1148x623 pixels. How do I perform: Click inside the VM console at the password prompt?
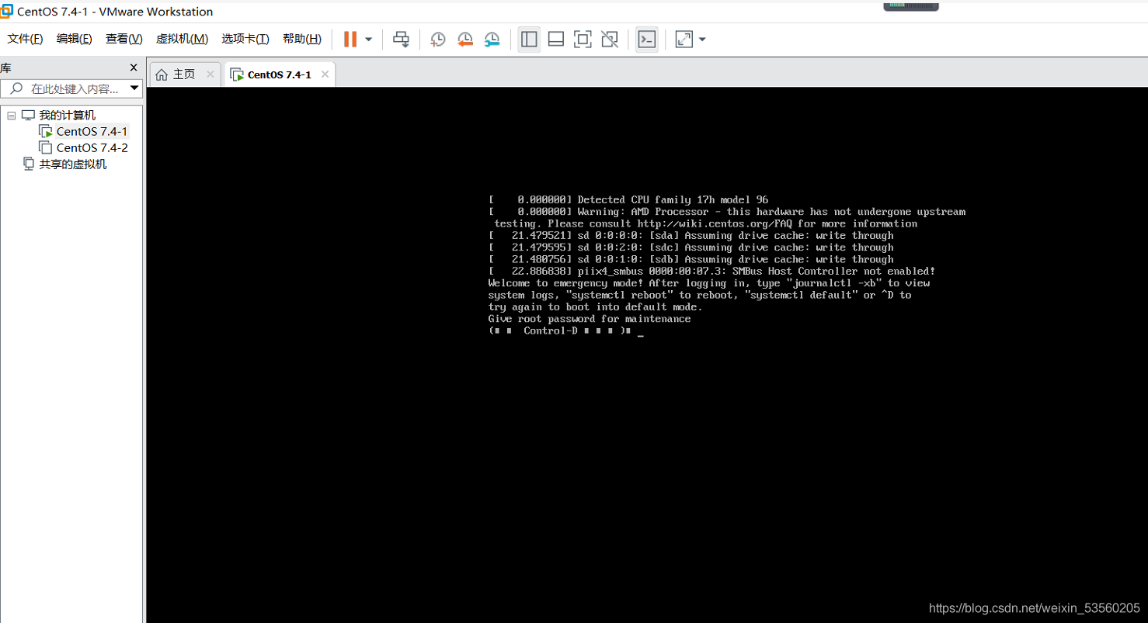coord(641,331)
